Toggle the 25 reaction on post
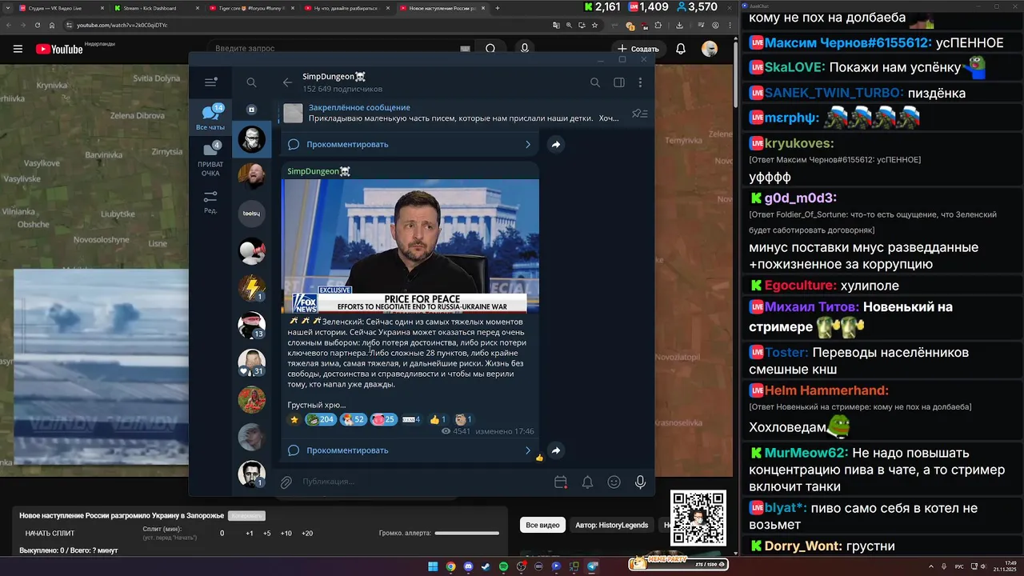Image resolution: width=1024 pixels, height=576 pixels. [383, 419]
